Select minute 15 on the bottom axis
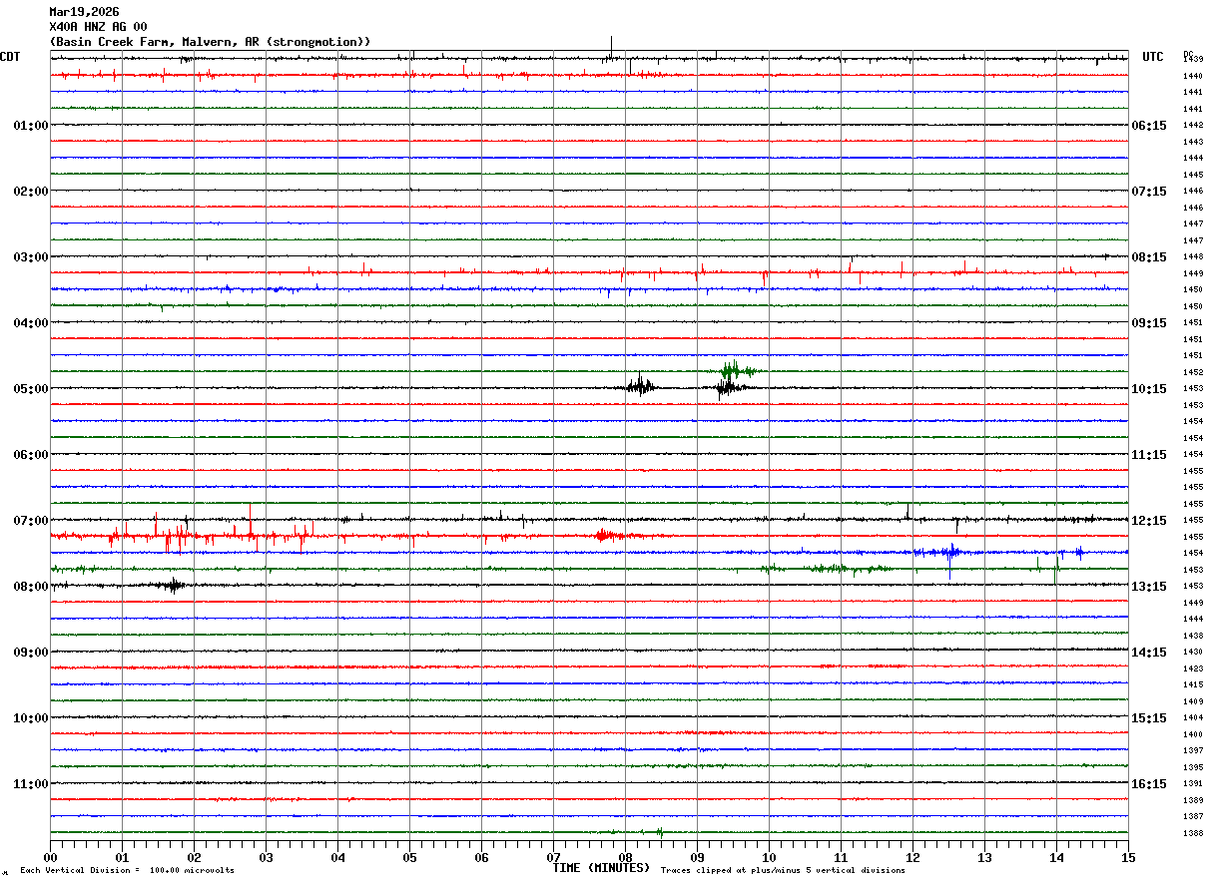 pos(1128,857)
